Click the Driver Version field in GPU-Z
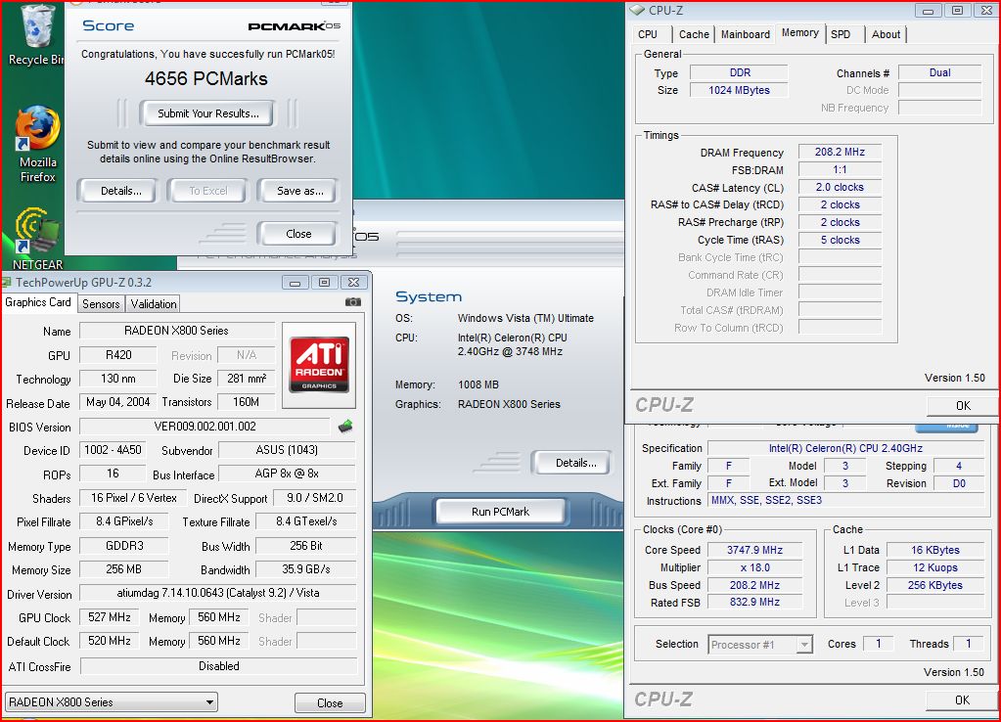This screenshot has width=1001, height=722. 217,593
